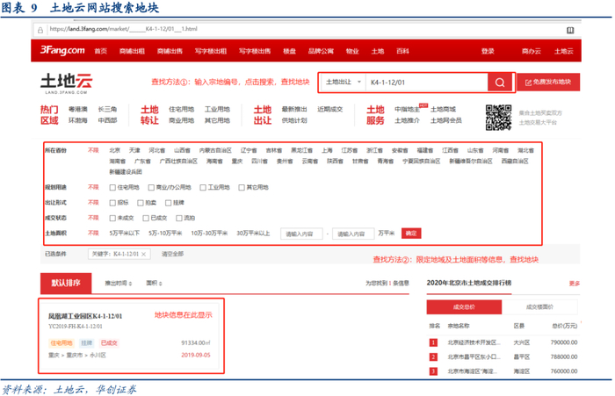Click 土地商城 under 土地服务
This screenshot has width=615, height=396.
tap(443, 110)
